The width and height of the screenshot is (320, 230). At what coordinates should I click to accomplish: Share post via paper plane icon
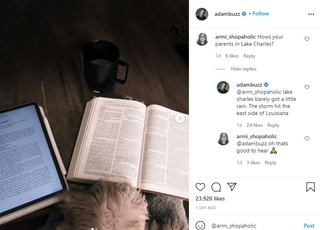click(x=231, y=187)
